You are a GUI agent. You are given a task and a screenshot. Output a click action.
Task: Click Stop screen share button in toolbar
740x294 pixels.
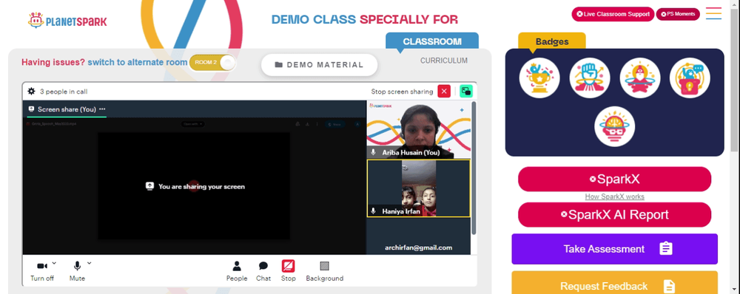(x=289, y=271)
